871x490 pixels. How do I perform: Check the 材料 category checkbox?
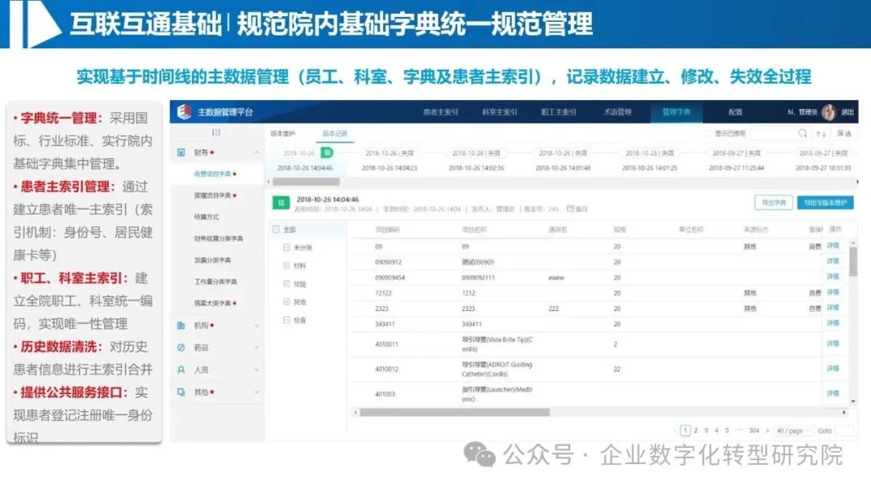point(285,267)
